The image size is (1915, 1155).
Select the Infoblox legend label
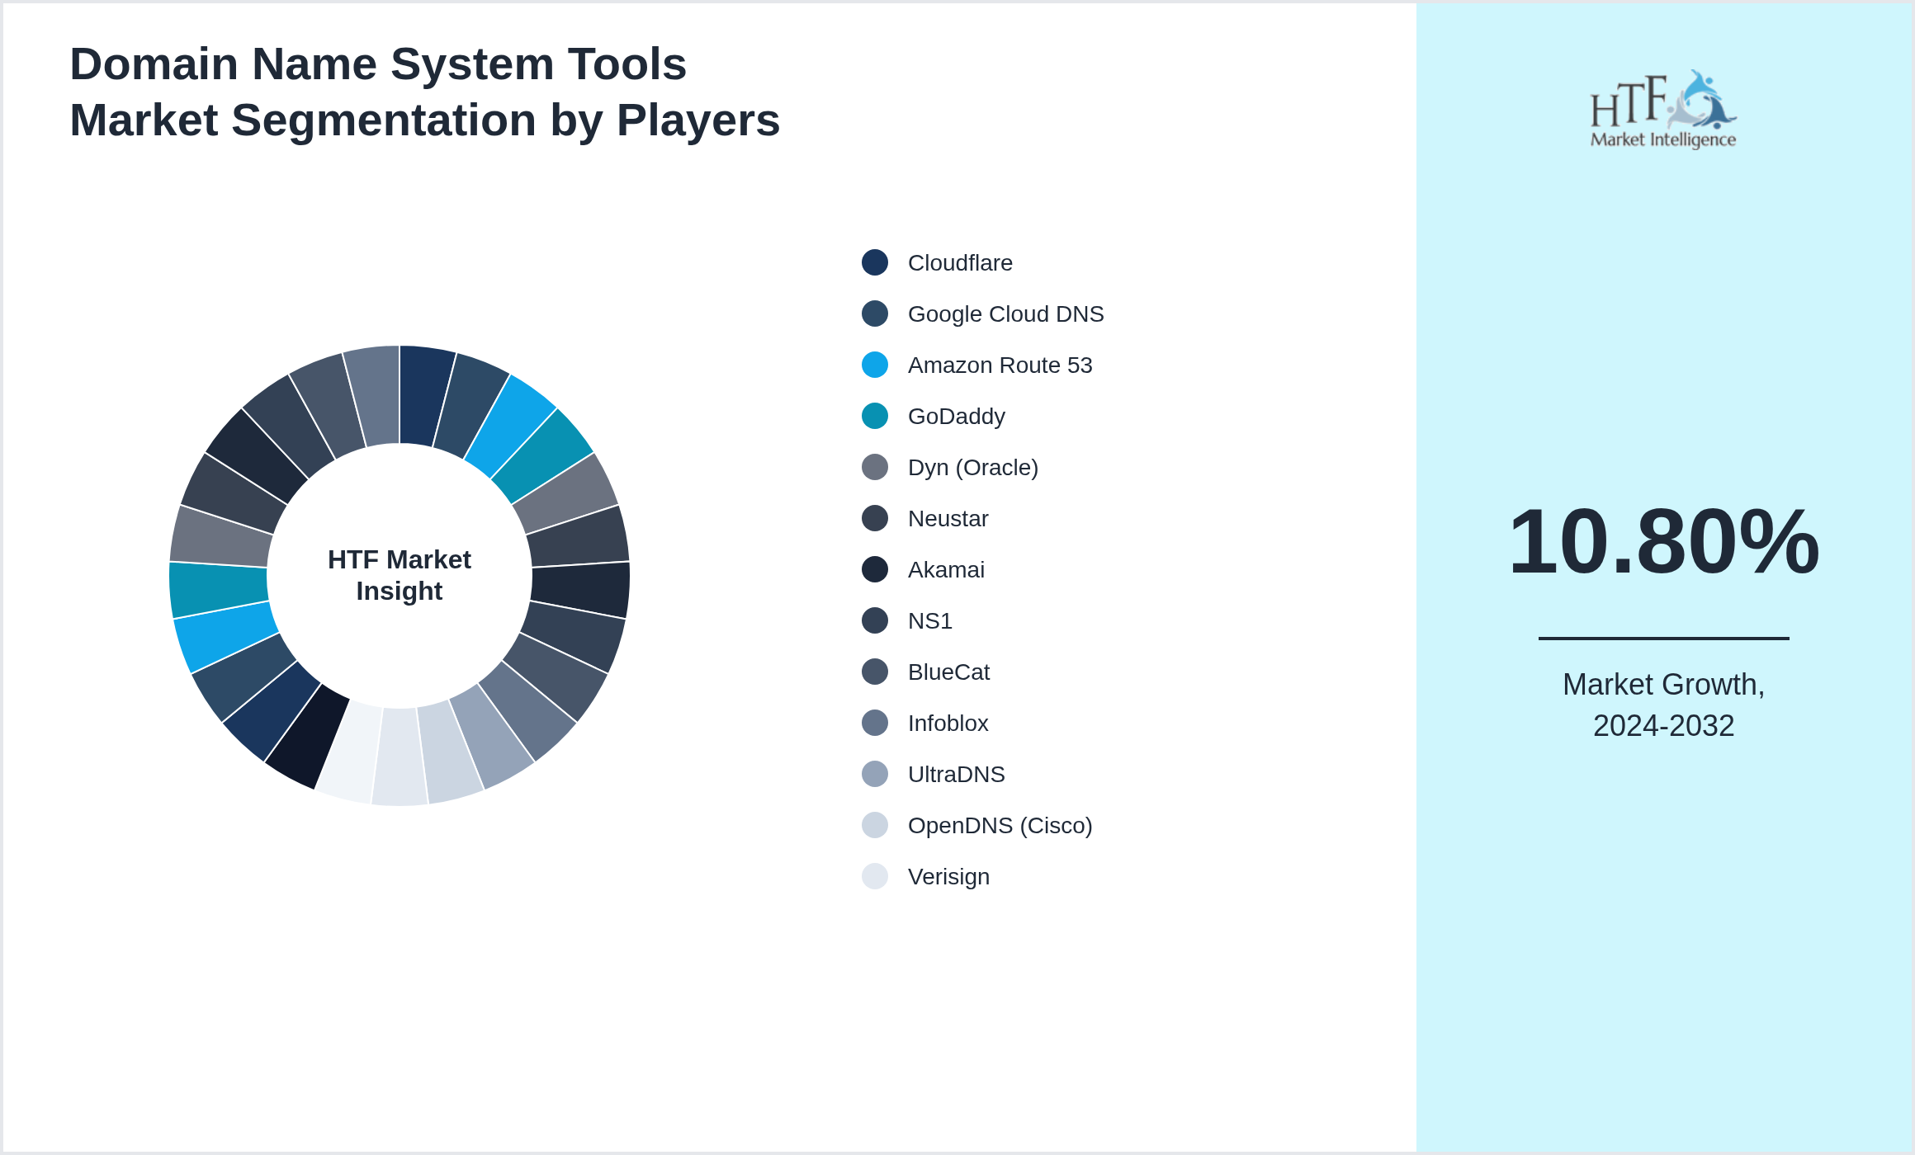[948, 723]
